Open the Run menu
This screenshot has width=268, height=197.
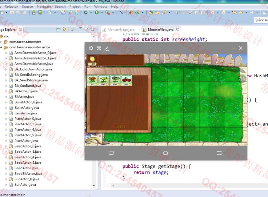[87, 6]
